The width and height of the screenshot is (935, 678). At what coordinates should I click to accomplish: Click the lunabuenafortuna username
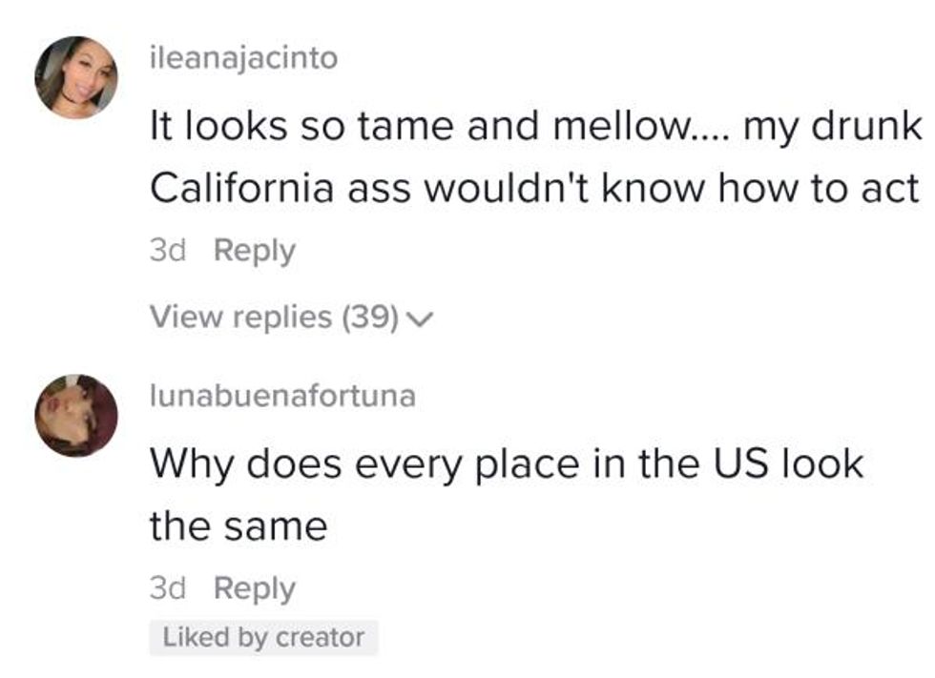tap(282, 396)
